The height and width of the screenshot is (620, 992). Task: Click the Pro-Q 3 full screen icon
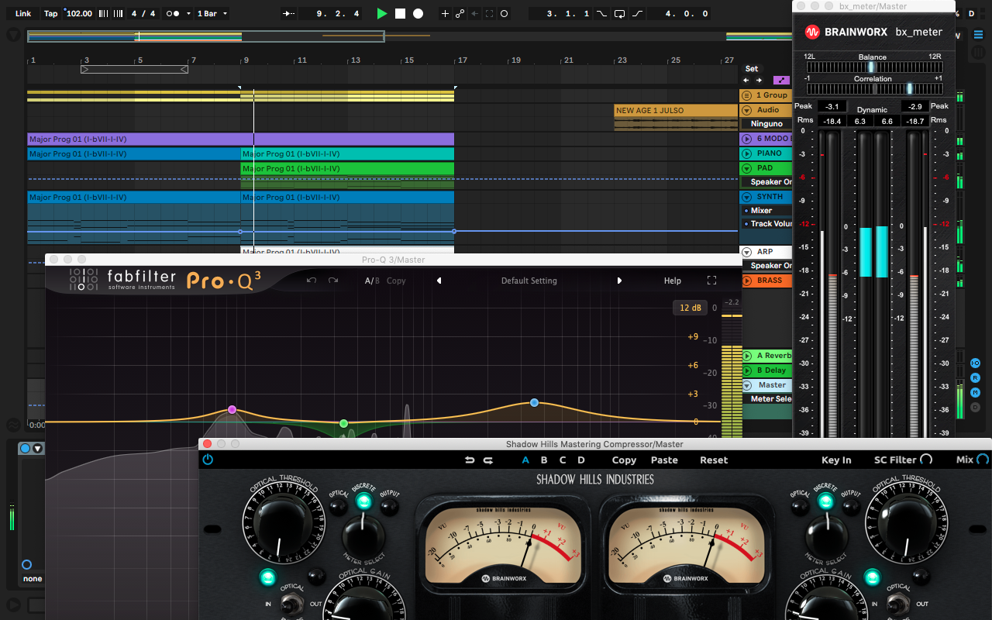tap(711, 281)
